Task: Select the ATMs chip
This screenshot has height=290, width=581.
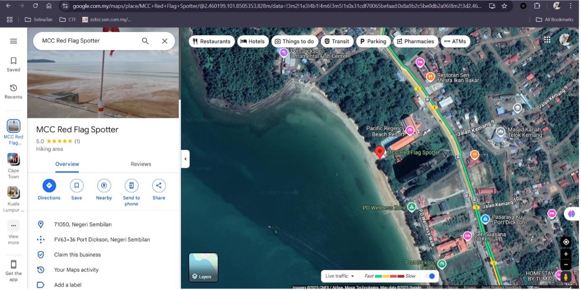Action: click(x=455, y=41)
